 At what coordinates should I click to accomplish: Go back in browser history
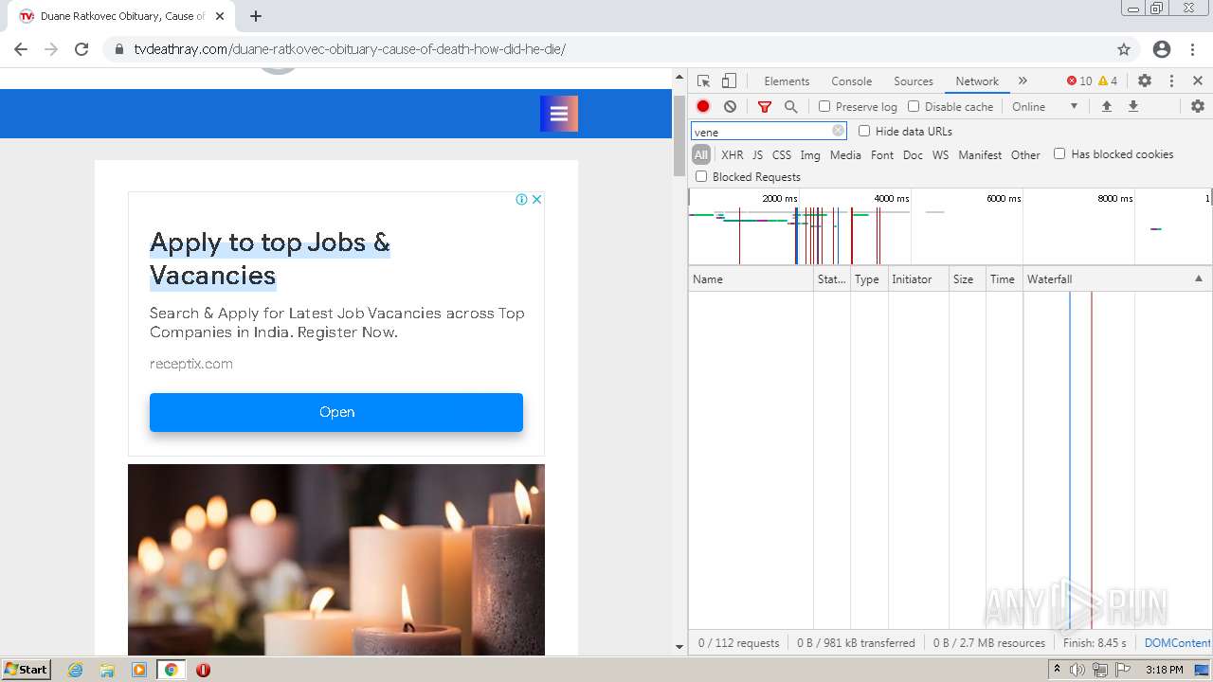(x=21, y=49)
